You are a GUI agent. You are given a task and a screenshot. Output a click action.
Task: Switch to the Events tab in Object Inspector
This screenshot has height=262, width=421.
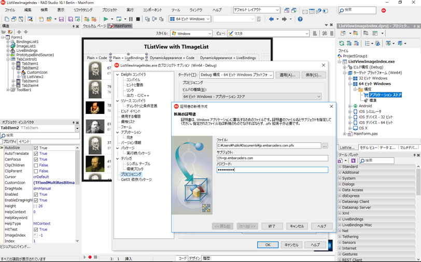coord(24,141)
